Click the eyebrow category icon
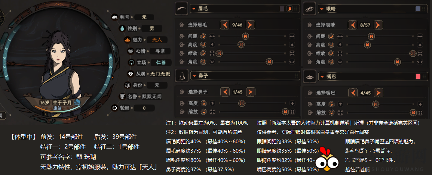Screen dimensions: 432x175 (181, 9)
